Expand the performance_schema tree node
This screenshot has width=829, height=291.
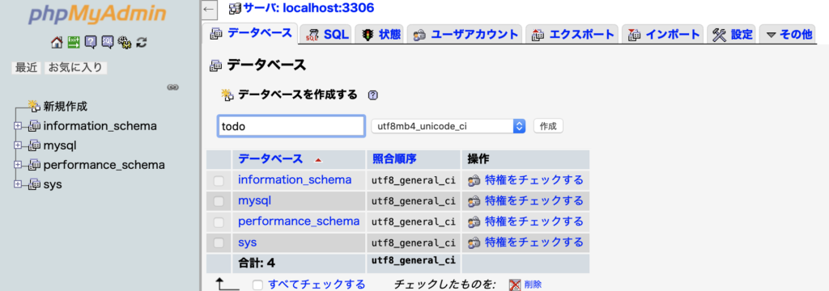[x=18, y=165]
